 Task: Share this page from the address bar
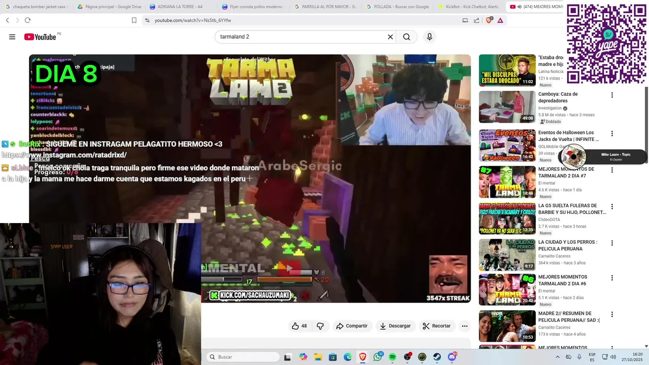[x=477, y=20]
